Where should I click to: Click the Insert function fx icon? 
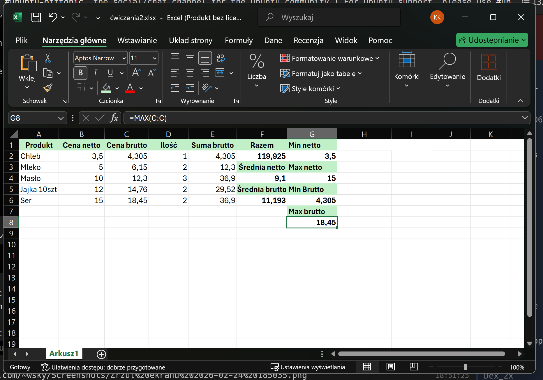(x=114, y=118)
